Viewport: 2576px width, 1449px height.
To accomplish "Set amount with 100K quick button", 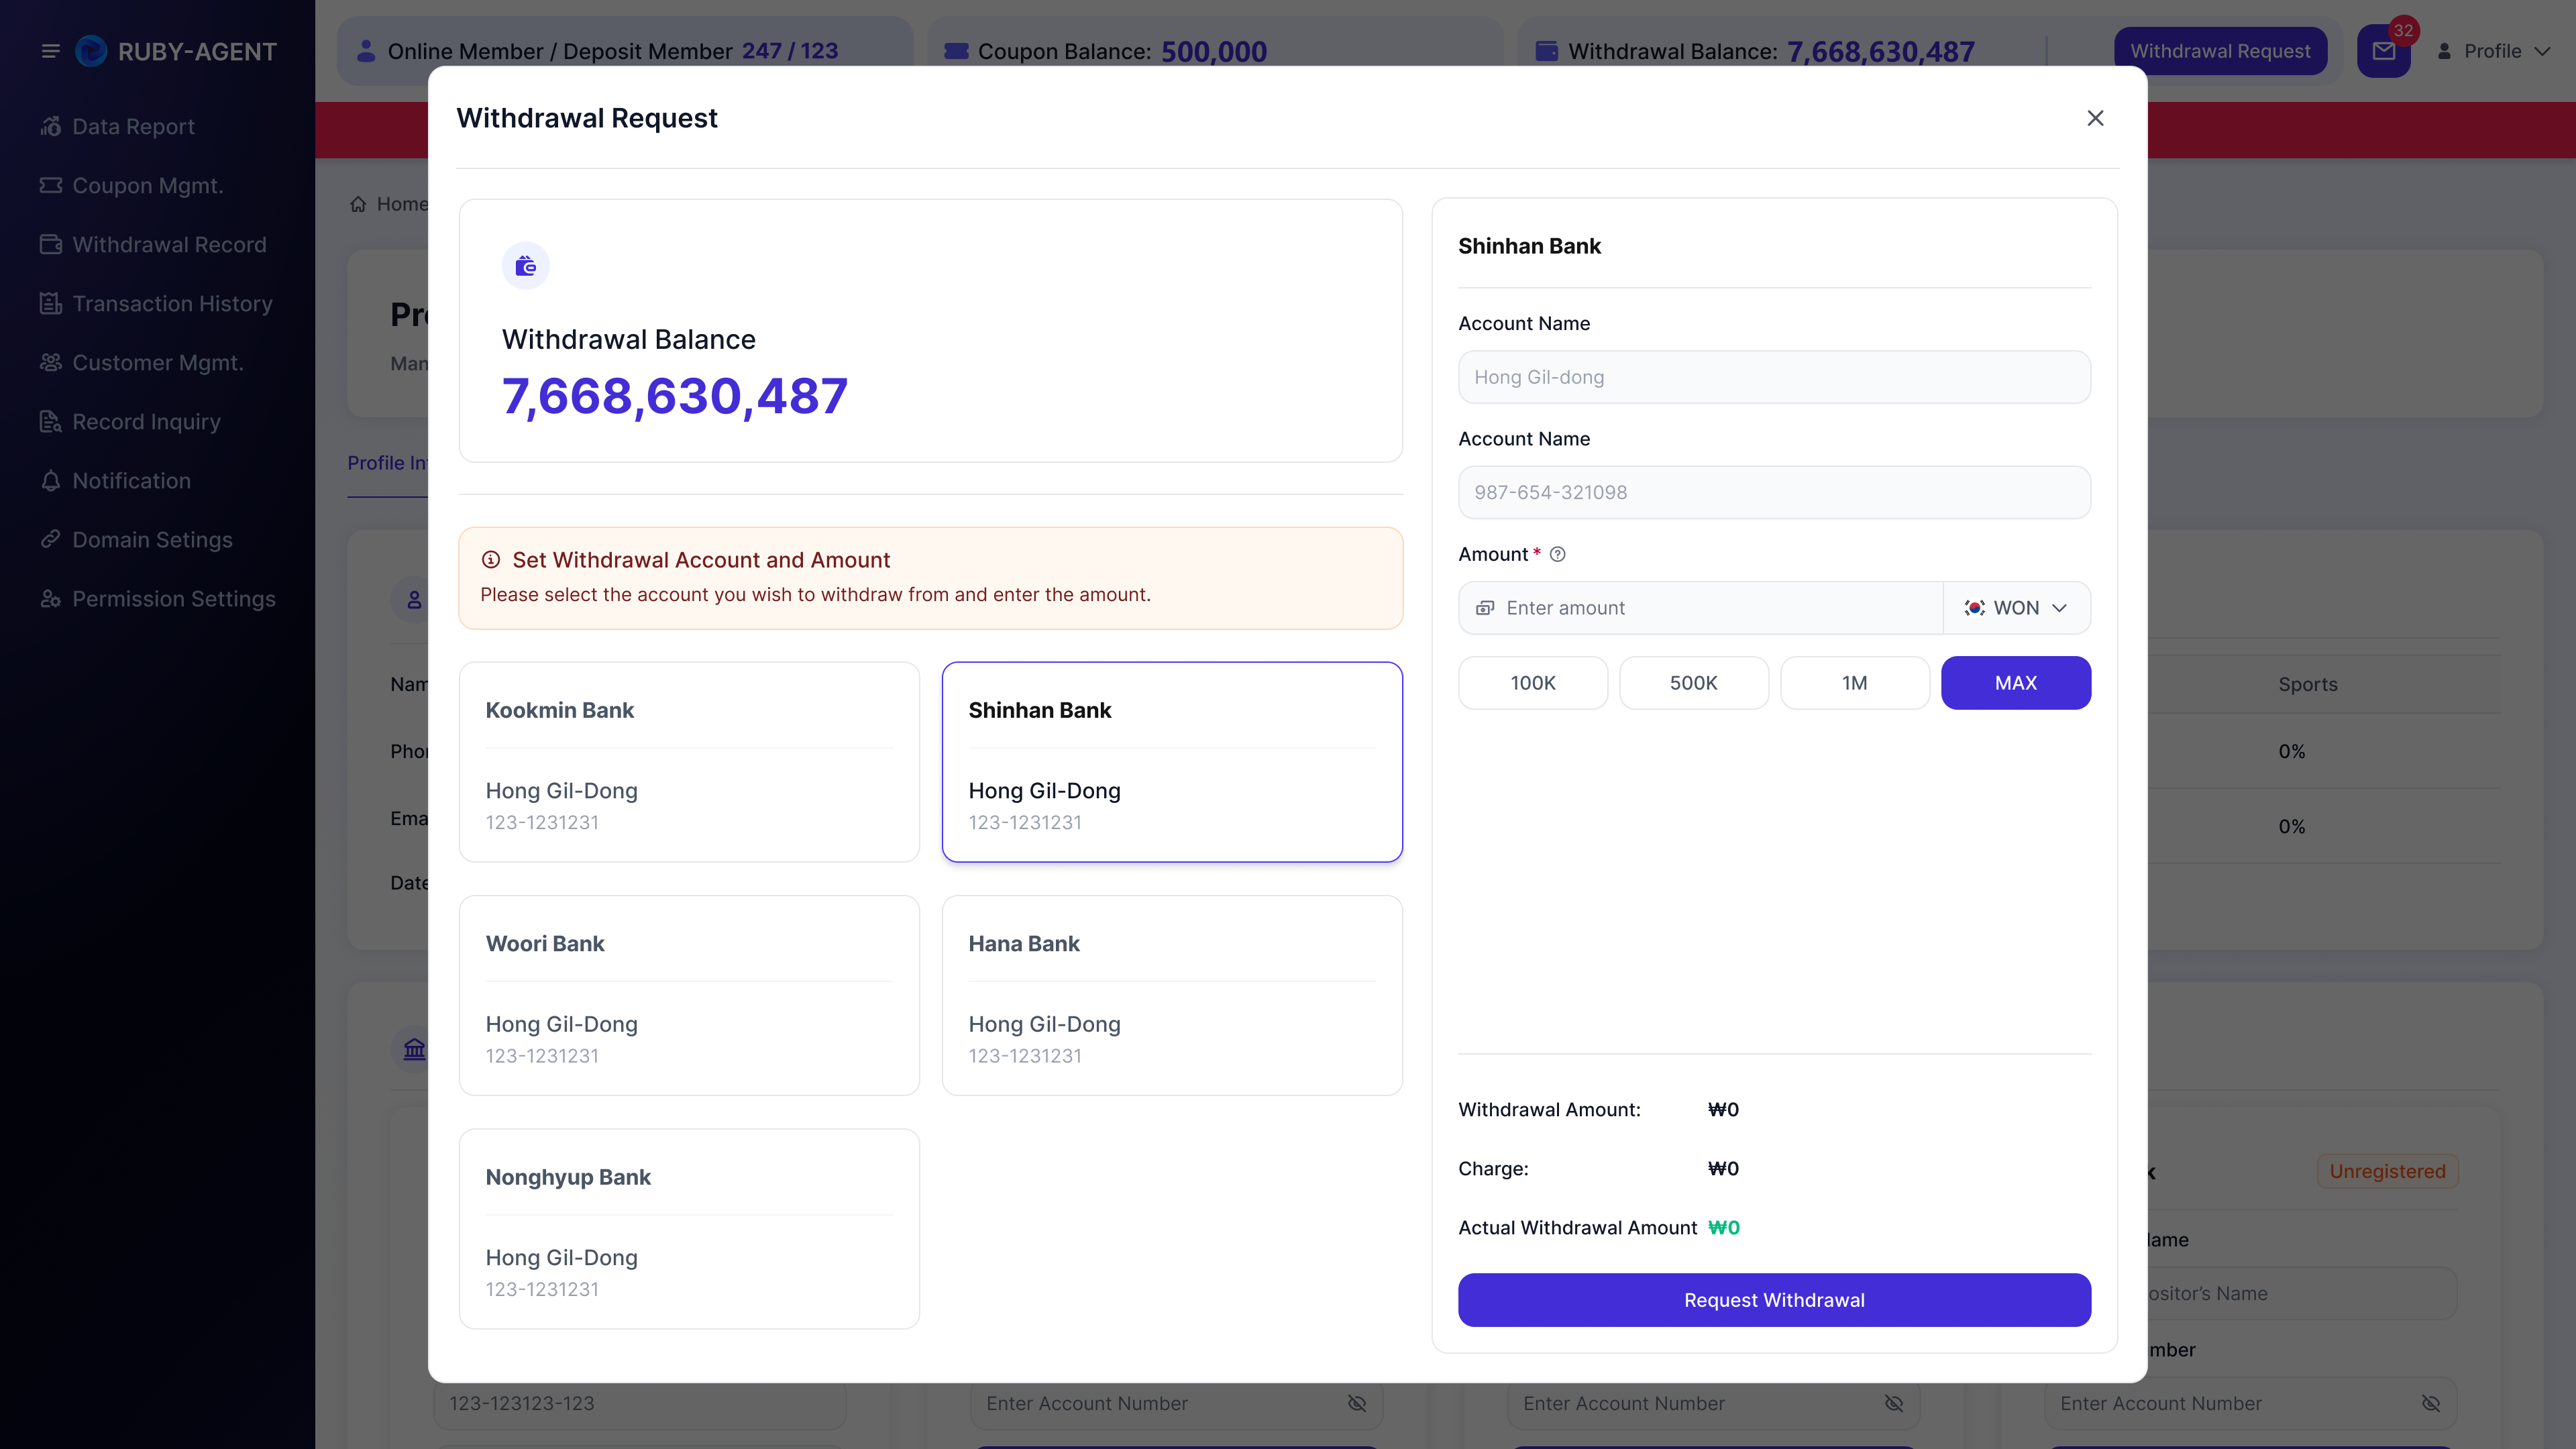I will [1533, 683].
